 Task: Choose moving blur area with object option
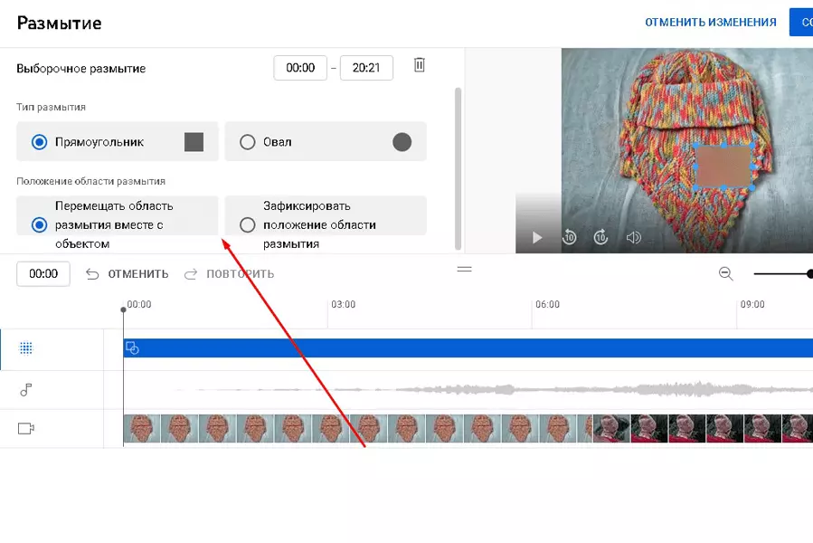click(x=40, y=224)
